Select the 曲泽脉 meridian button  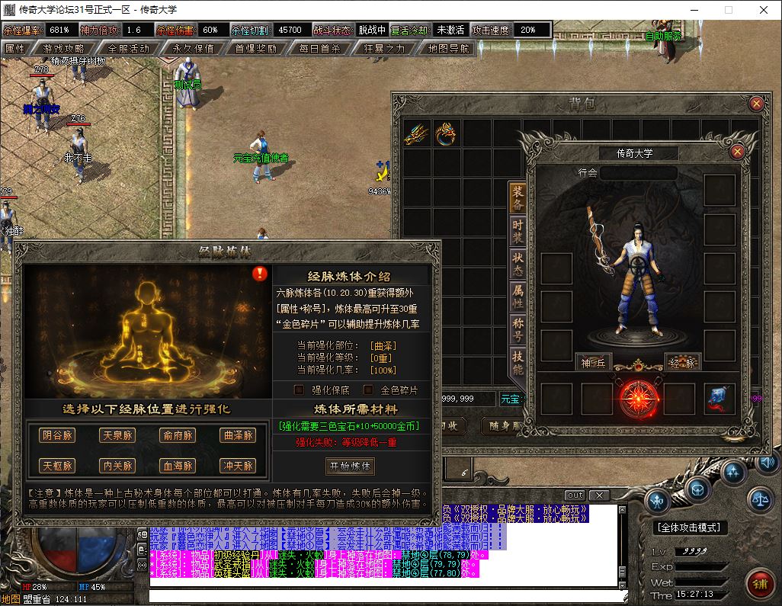[238, 435]
